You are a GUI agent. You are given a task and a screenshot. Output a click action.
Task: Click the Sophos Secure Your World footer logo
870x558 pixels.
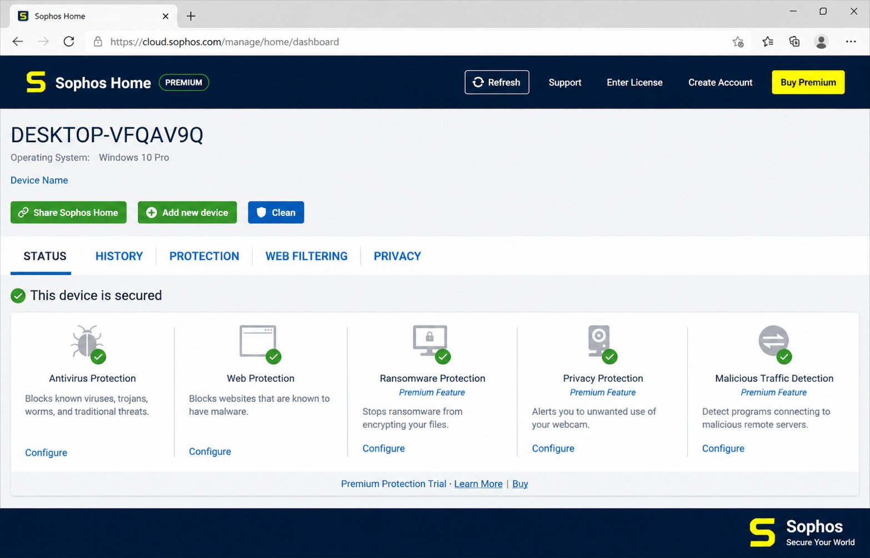click(802, 532)
